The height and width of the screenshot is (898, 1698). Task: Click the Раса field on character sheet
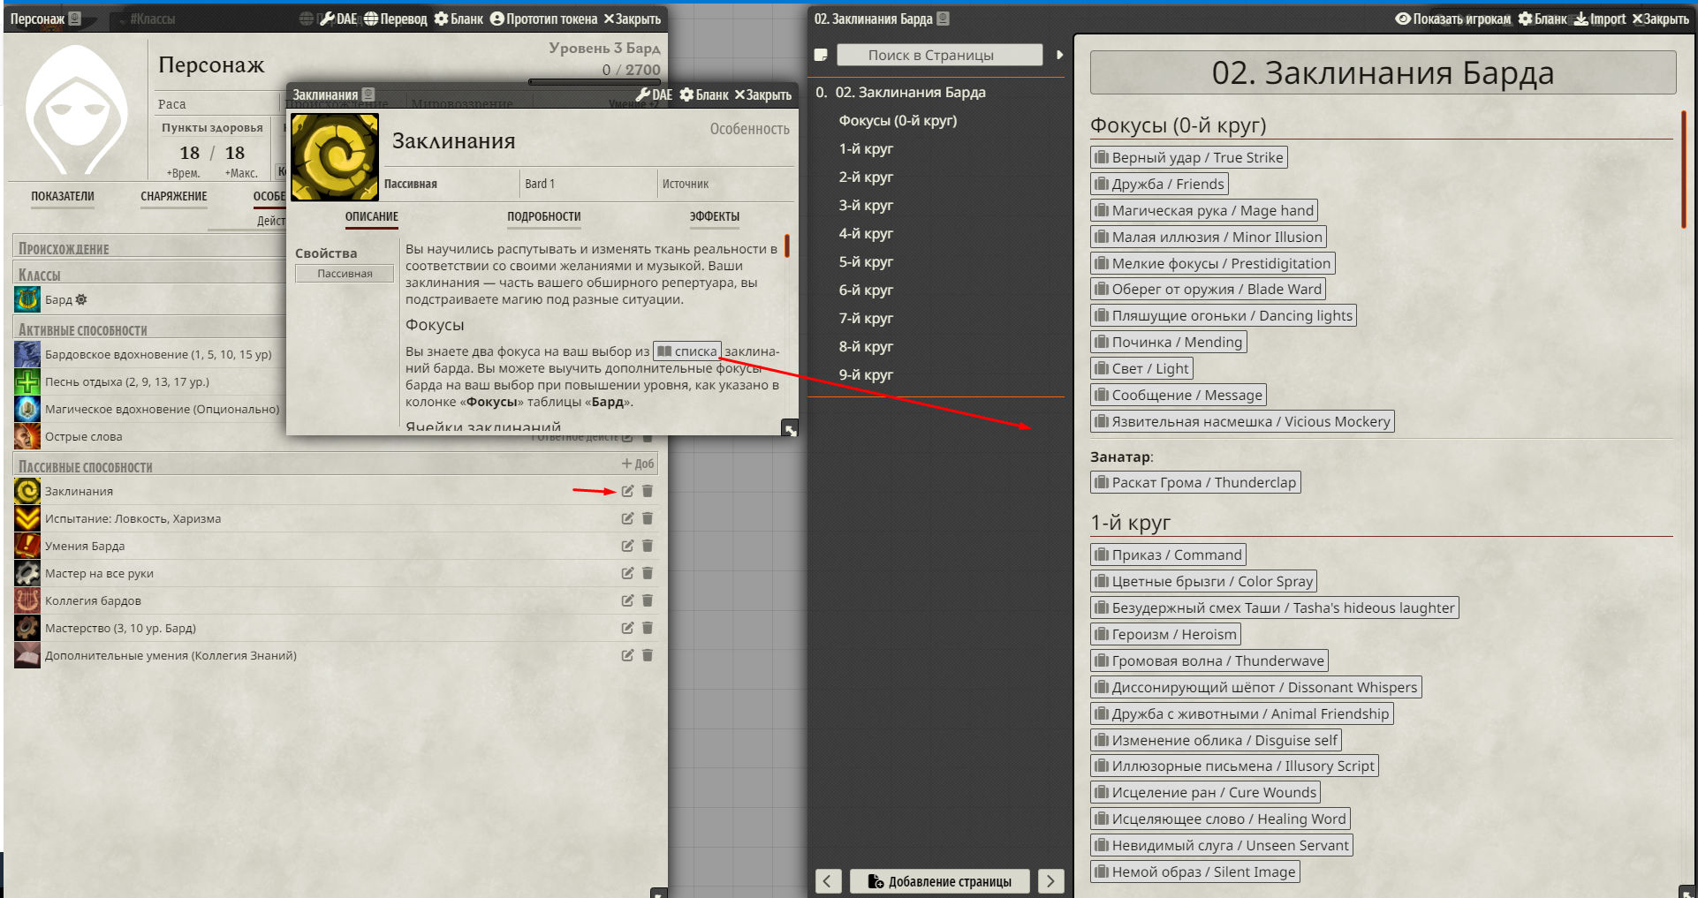tap(216, 104)
